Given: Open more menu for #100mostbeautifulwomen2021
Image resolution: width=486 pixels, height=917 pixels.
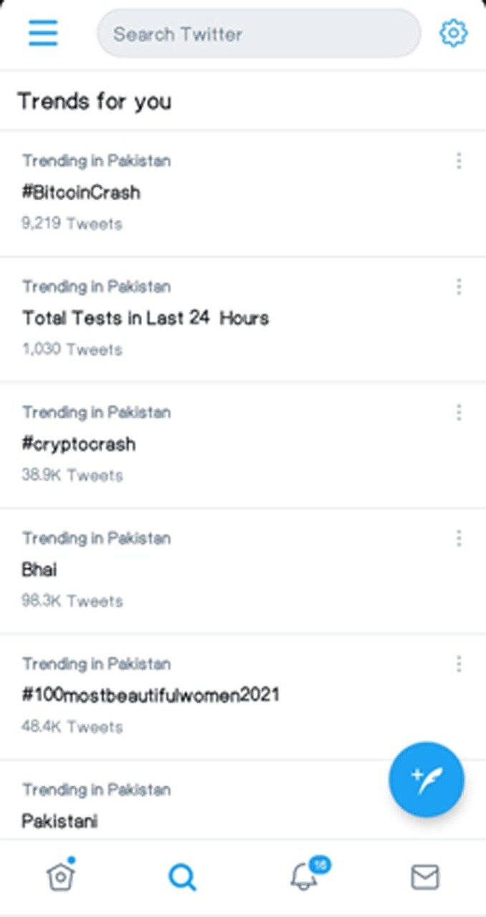Looking at the screenshot, I should [x=459, y=664].
